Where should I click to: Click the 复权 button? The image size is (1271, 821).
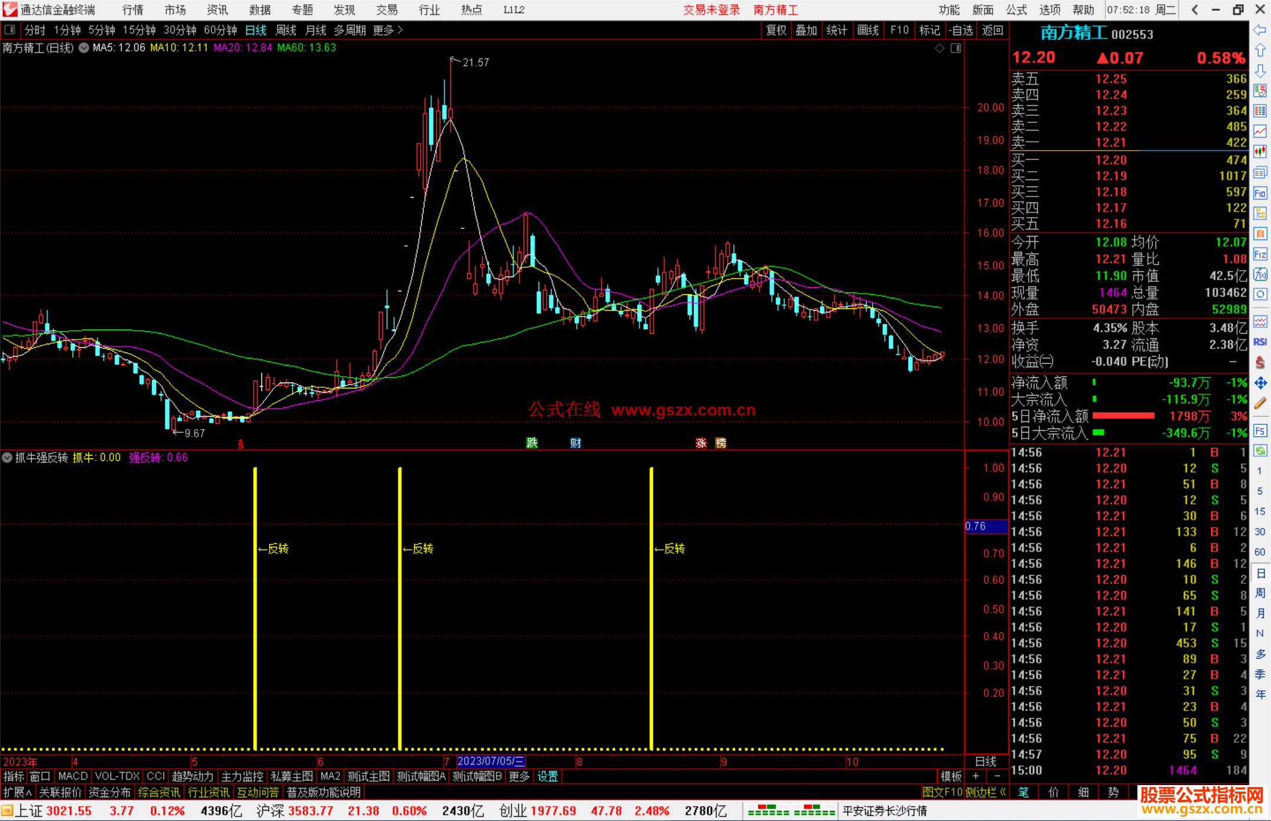[x=776, y=30]
